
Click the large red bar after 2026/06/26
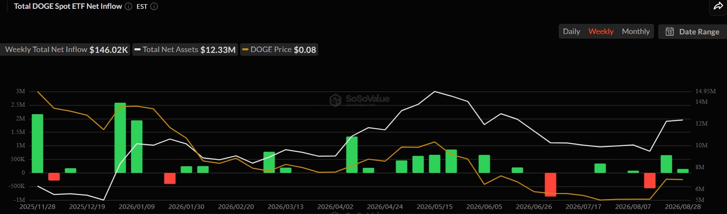550,185
